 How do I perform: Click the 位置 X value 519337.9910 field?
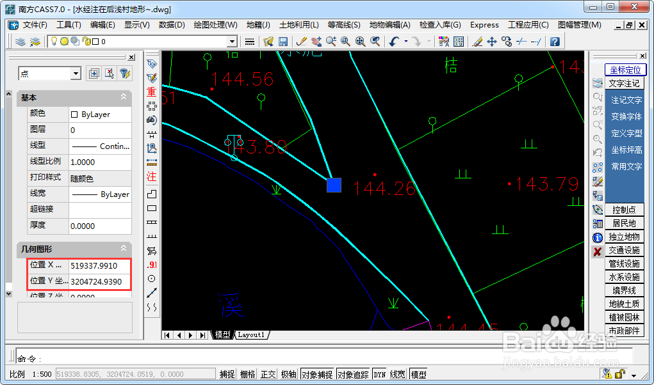tap(100, 265)
